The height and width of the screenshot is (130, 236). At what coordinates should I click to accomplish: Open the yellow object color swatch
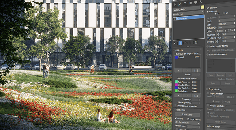tap(202, 7)
